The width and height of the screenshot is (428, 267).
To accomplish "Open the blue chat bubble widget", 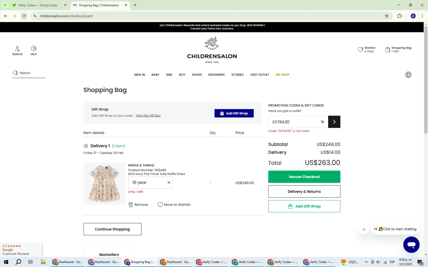I will (x=411, y=244).
